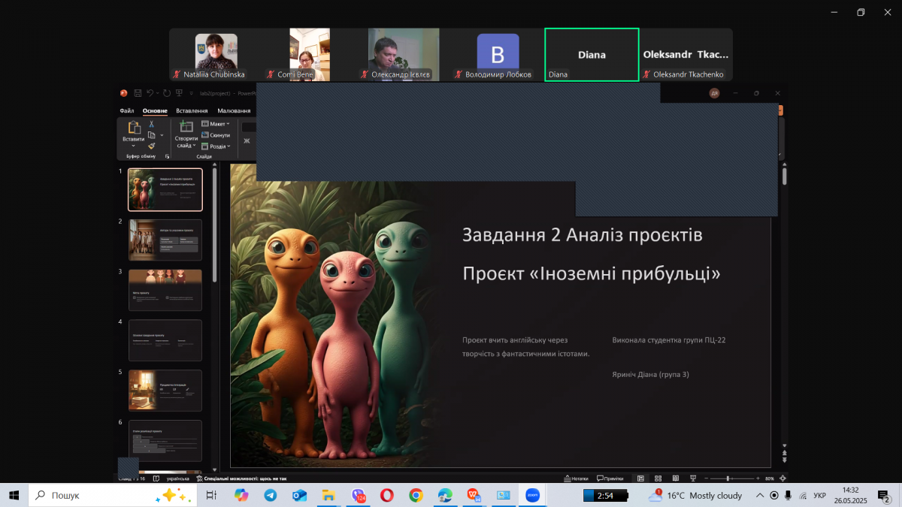This screenshot has height=507, width=902.
Task: Click the Cut scissors icon in the ribbon
Action: click(x=151, y=124)
